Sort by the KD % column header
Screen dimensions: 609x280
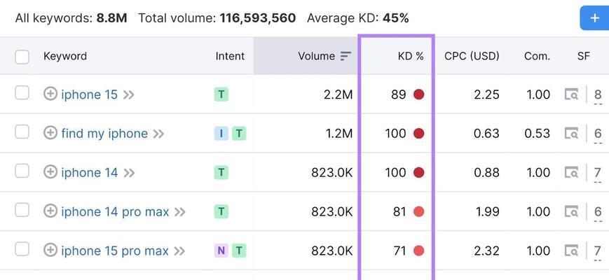(411, 56)
